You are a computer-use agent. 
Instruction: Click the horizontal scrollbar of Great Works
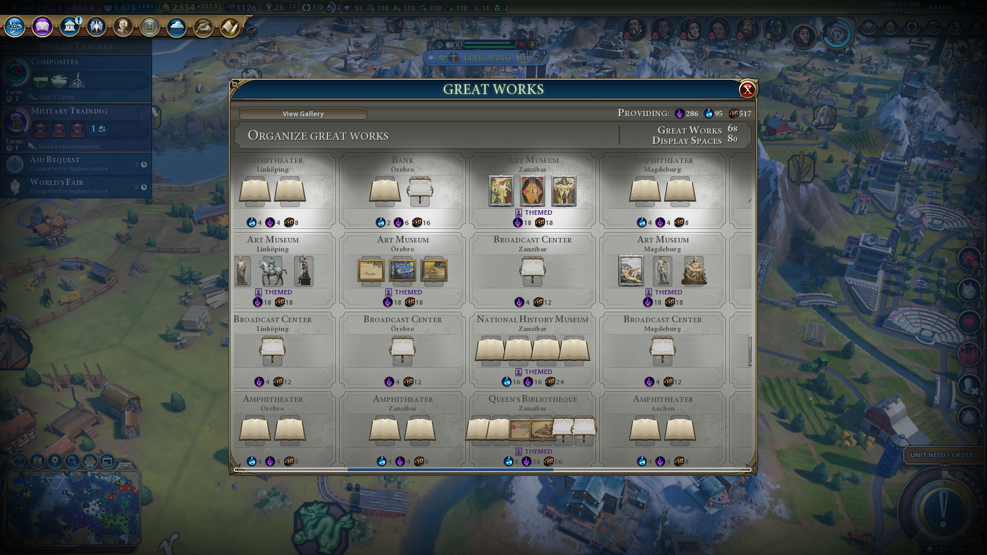[x=492, y=470]
